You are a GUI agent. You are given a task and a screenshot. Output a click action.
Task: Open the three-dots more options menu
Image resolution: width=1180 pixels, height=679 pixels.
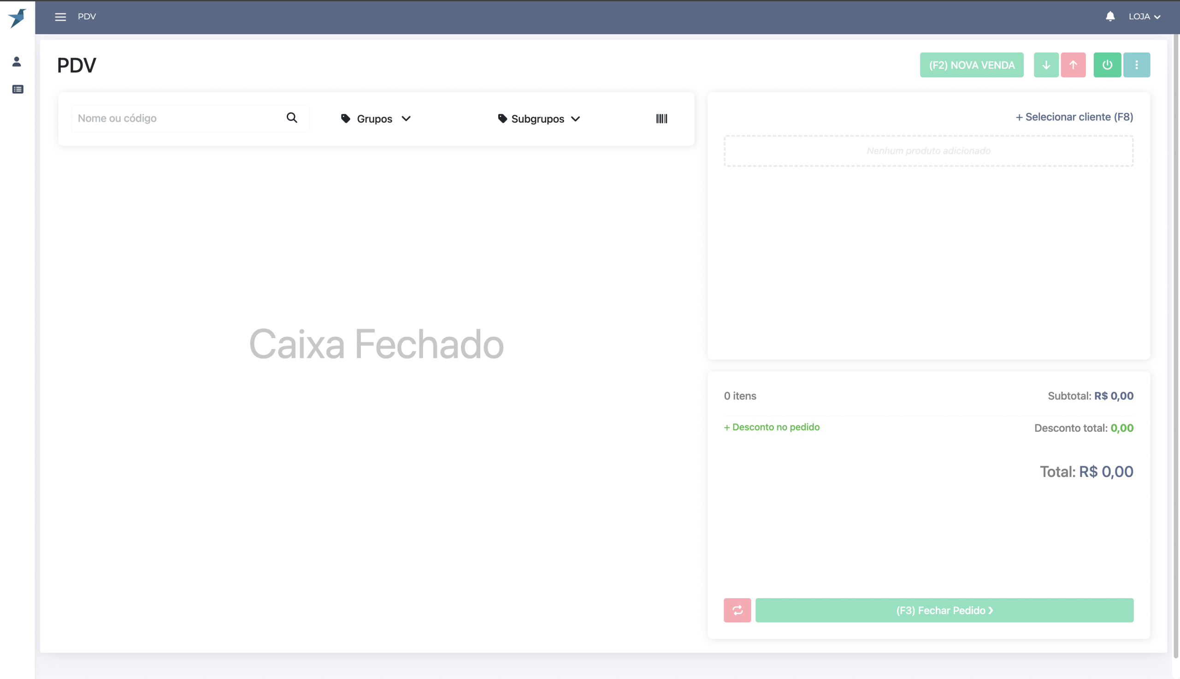pyautogui.click(x=1136, y=66)
